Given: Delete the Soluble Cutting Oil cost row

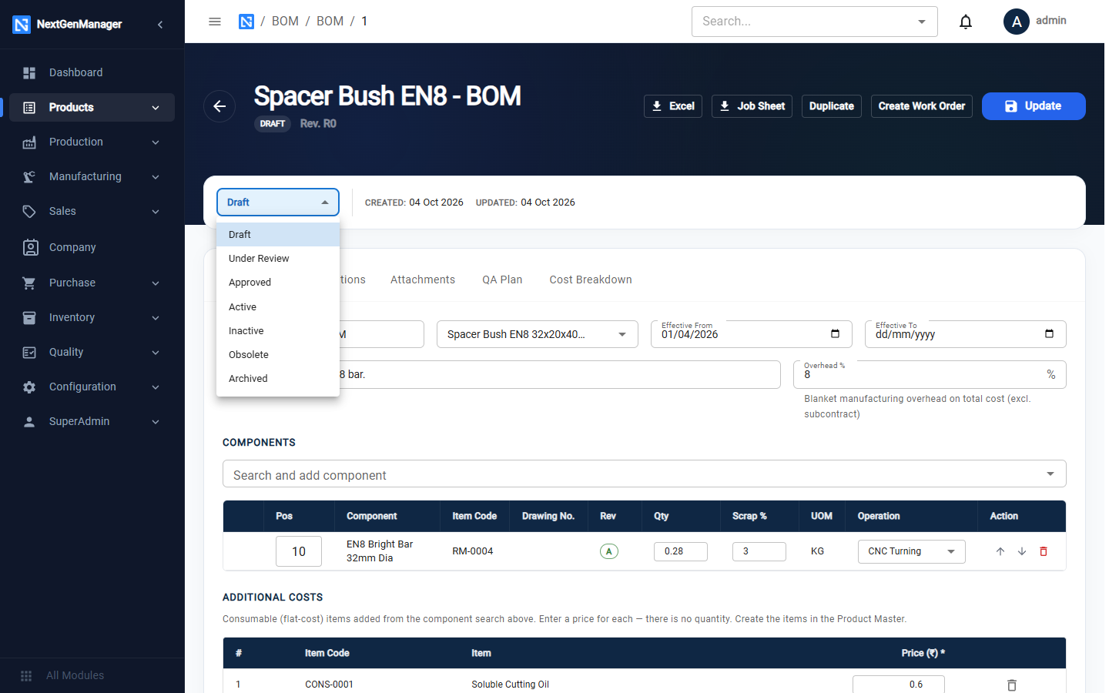Looking at the screenshot, I should click(1012, 685).
